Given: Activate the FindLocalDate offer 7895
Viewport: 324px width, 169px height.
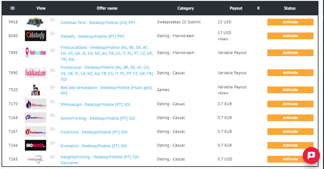Looking at the screenshot, I should point(290,53).
